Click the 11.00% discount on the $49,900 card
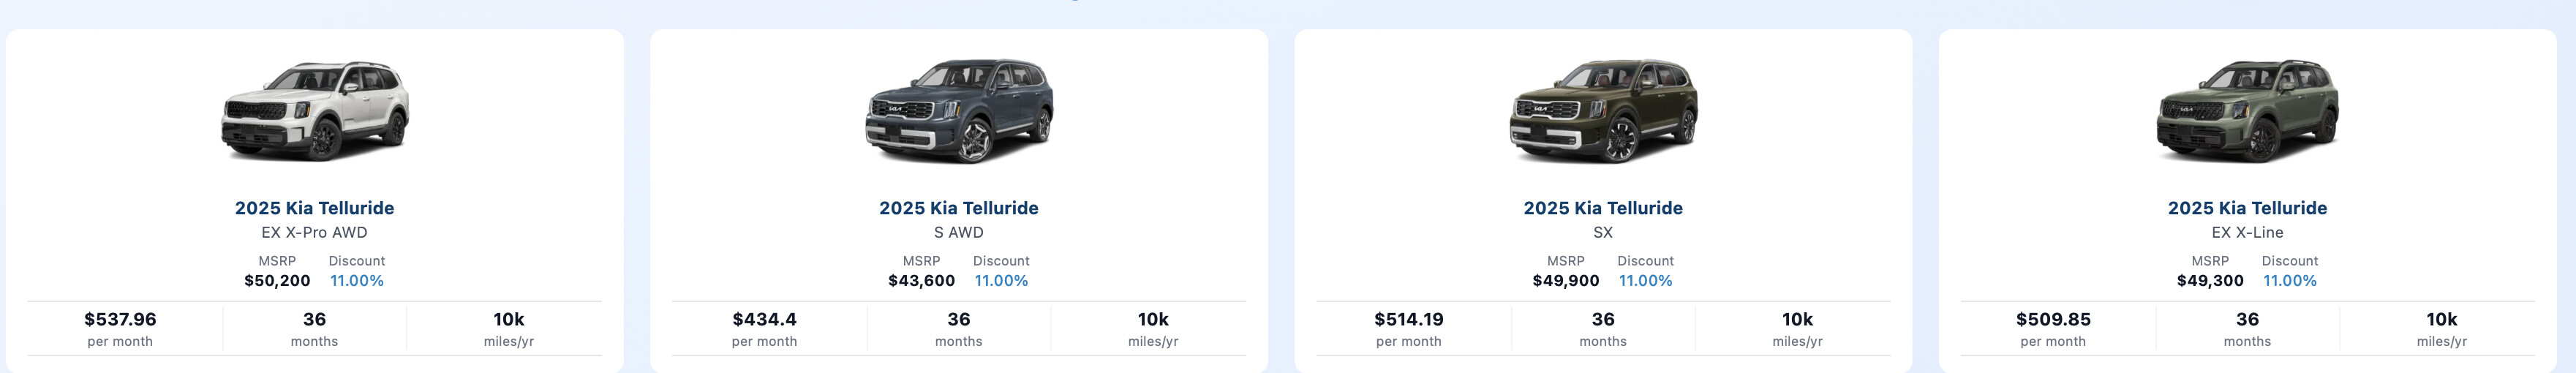The height and width of the screenshot is (373, 2576). 1645,281
